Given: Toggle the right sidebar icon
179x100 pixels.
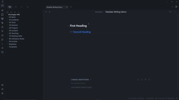Looking at the screenshot, I should (176, 7).
